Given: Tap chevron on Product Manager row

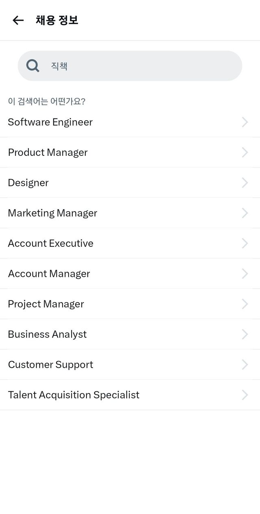Looking at the screenshot, I should click(x=245, y=152).
